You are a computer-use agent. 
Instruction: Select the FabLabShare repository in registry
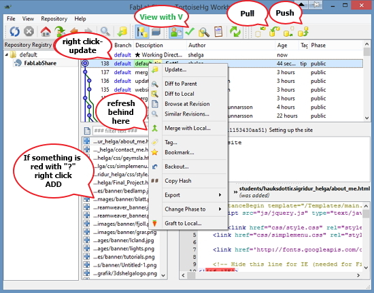(40, 63)
